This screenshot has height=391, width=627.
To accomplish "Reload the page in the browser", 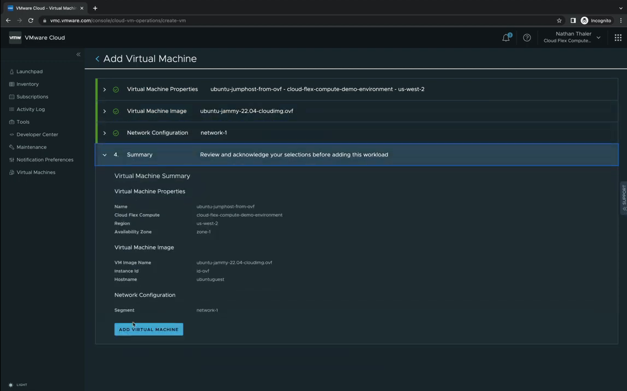I will tap(31, 20).
